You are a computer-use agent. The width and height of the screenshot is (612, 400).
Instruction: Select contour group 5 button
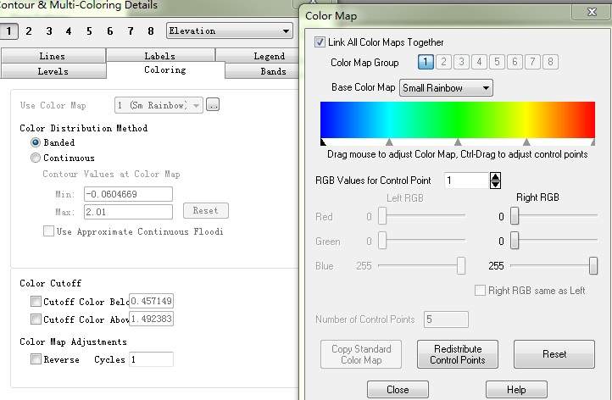coord(89,31)
